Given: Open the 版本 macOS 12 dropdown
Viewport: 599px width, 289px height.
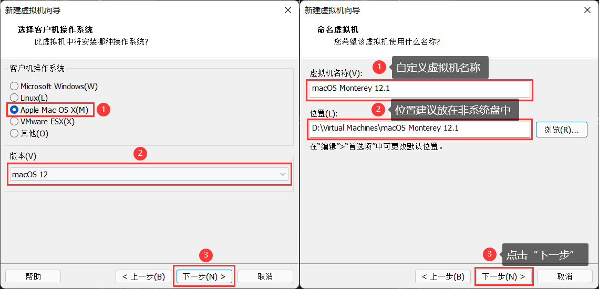Looking at the screenshot, I should click(149, 175).
